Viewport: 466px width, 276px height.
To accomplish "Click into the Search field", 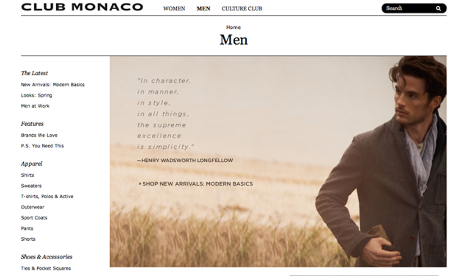I will [x=409, y=8].
